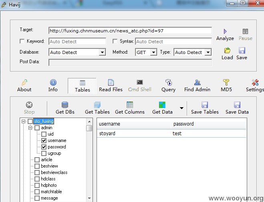264x202 pixels.
Task: Click tree scrollbar down arrow
Action: tap(89, 198)
